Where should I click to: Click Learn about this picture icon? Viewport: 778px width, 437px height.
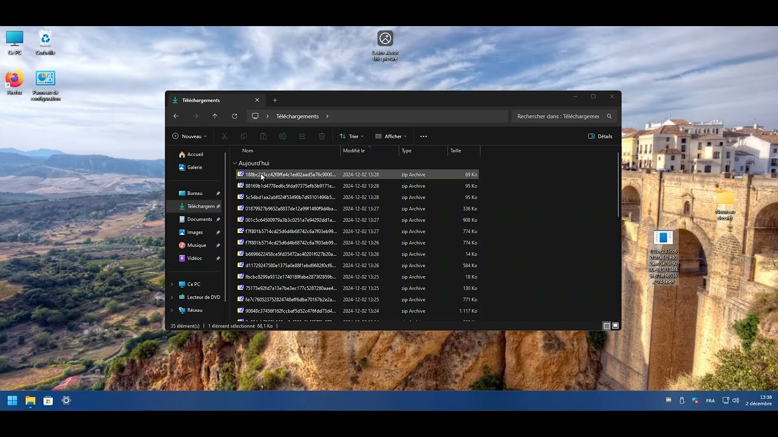[385, 46]
